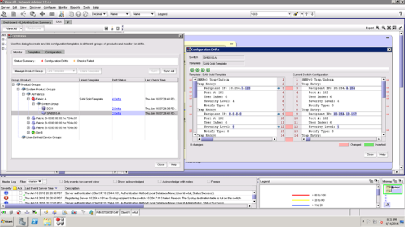This screenshot has width=405, height=227.
Task: Click the up arrow next to search
Action: (x=306, y=14)
